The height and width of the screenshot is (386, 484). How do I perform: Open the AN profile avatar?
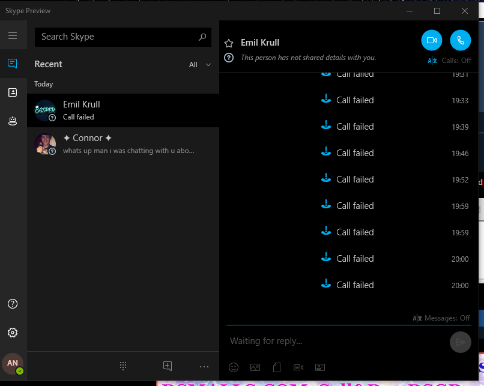point(13,363)
